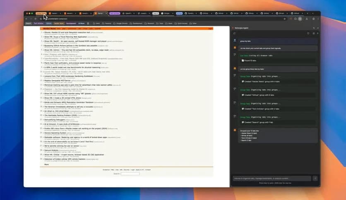
Task: Click the Hacker News footer search field
Action: coord(130,174)
